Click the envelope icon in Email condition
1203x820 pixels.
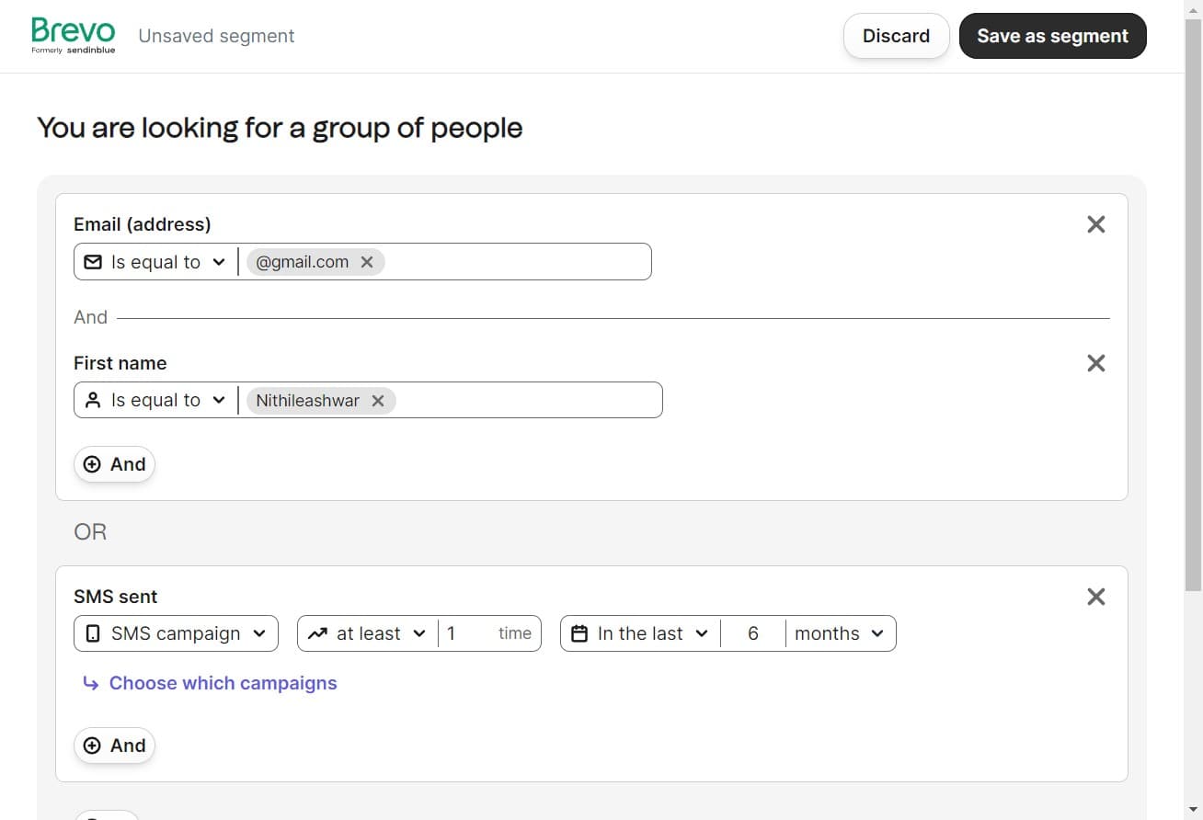pos(92,261)
